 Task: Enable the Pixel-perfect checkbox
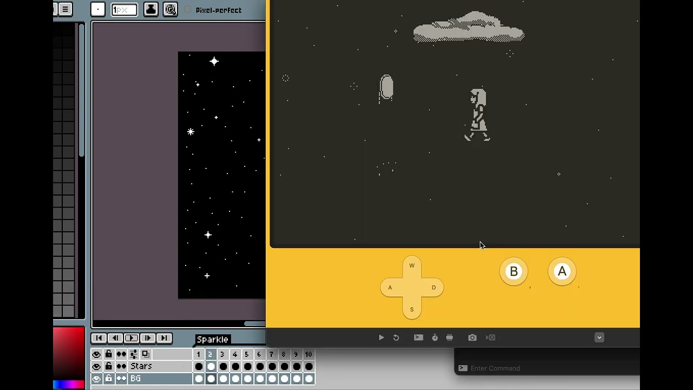188,10
